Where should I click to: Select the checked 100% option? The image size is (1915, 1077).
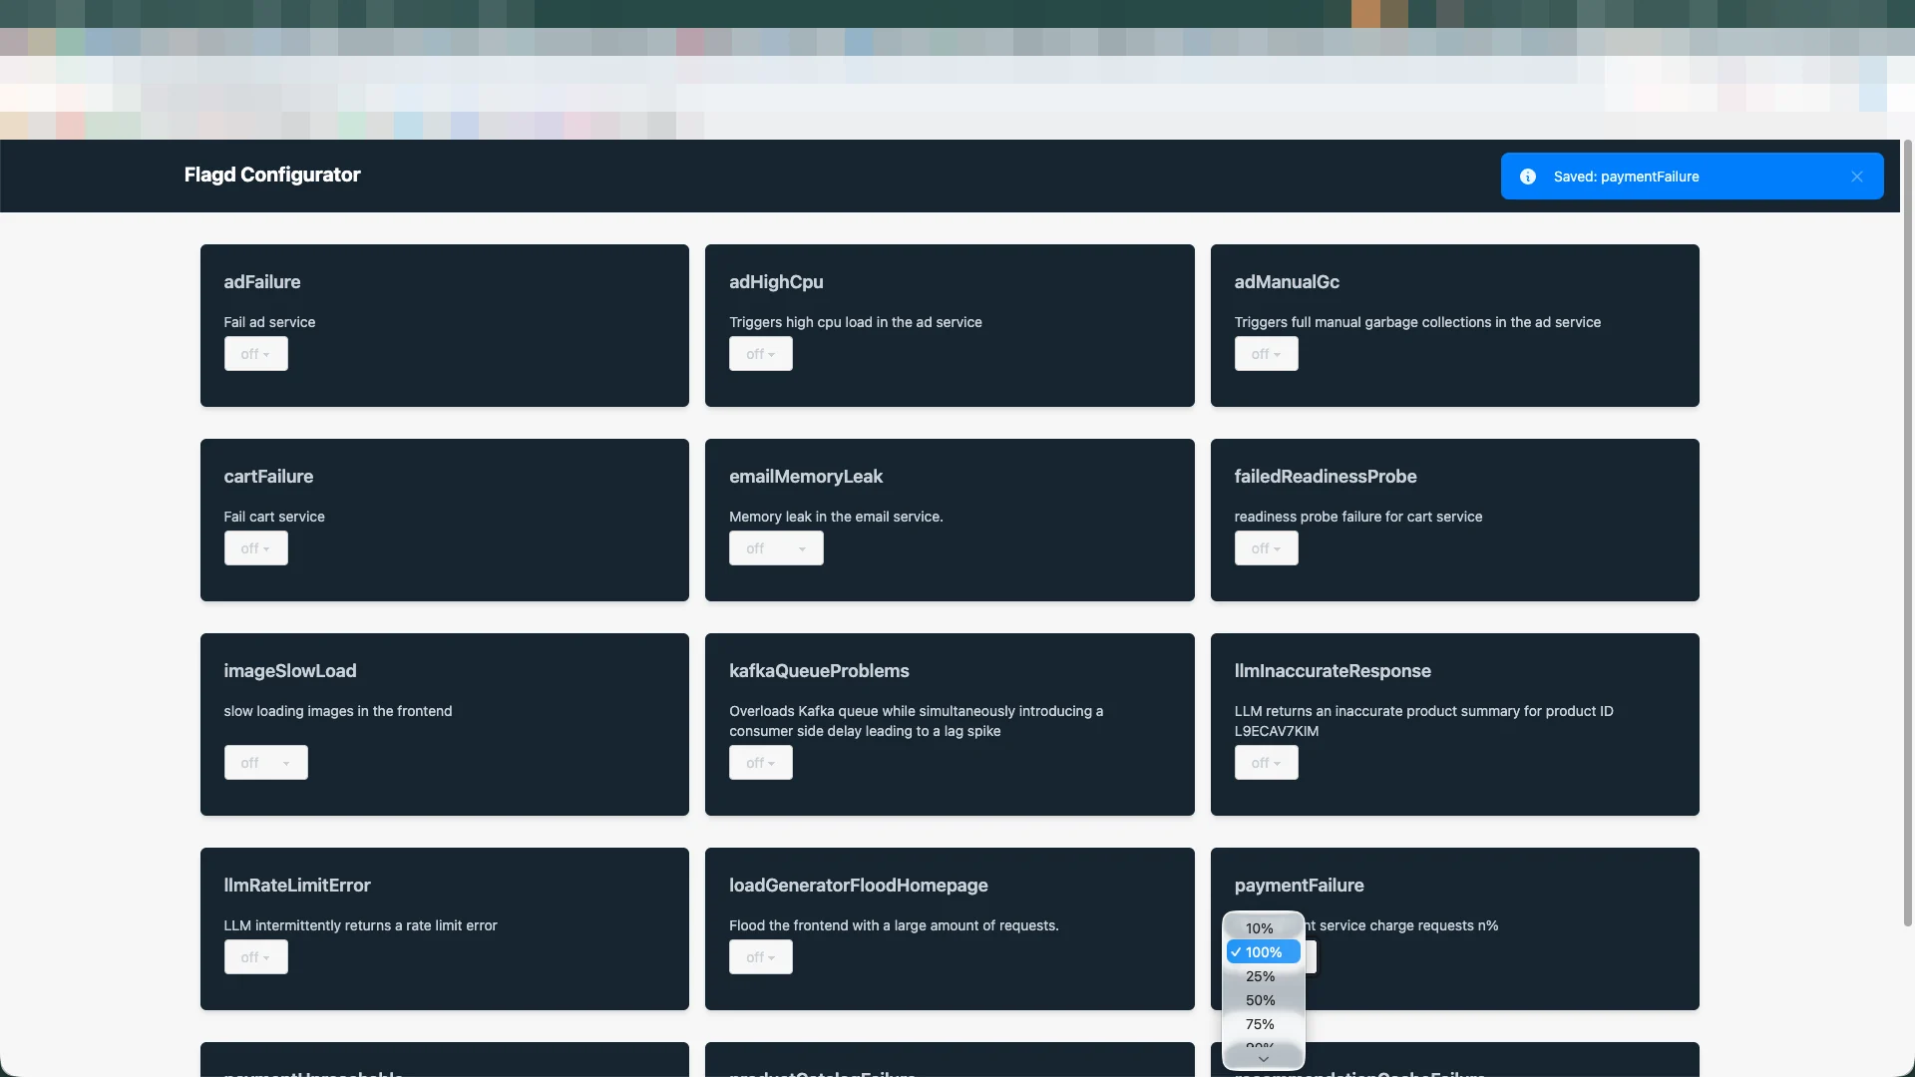coord(1264,952)
